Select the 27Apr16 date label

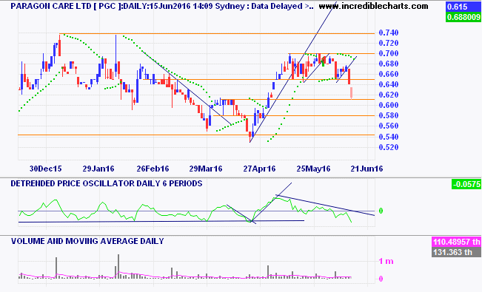pos(259,169)
